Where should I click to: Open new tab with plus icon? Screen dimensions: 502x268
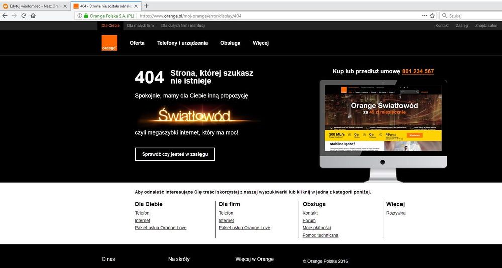pyautogui.click(x=146, y=6)
